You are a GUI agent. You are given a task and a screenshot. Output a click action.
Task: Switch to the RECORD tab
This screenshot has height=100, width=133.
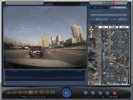(x=99, y=8)
